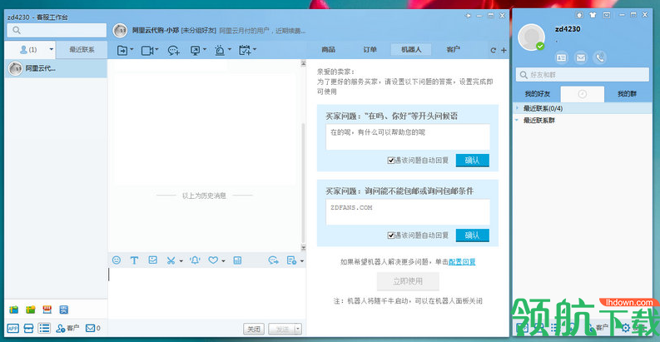Open dropdown arrow beside transfer folder icon
This screenshot has width=660, height=342.
coord(132,50)
